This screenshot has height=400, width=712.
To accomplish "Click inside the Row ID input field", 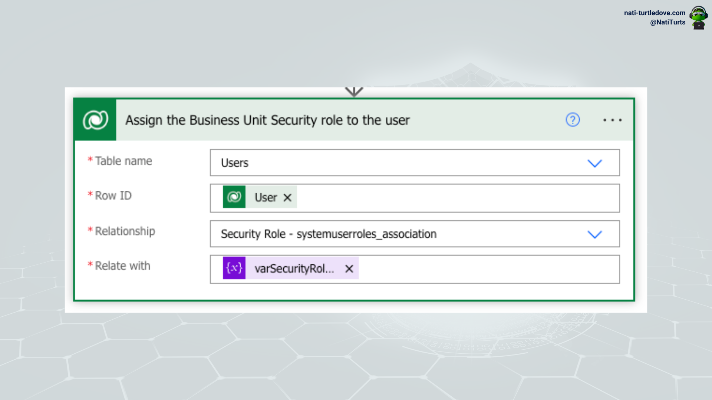I will click(x=415, y=198).
